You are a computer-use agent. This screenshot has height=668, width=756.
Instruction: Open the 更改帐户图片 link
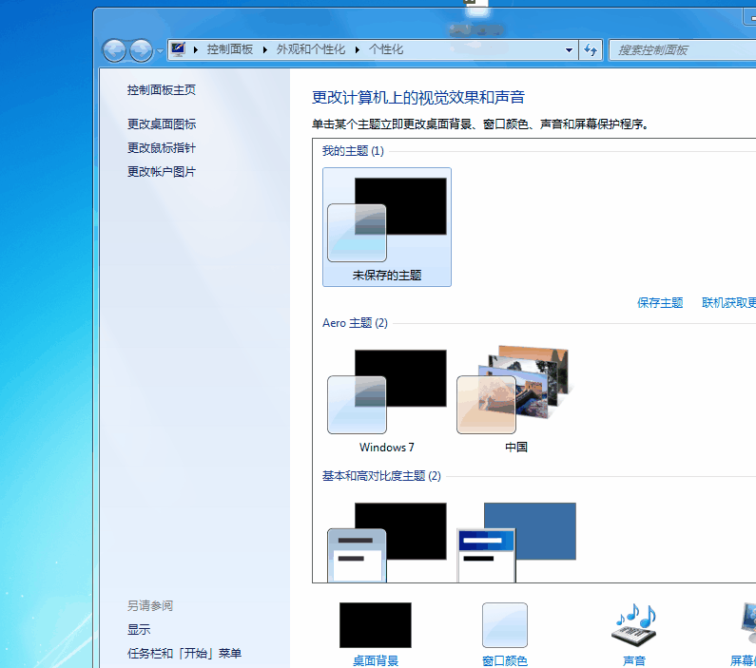click(162, 171)
